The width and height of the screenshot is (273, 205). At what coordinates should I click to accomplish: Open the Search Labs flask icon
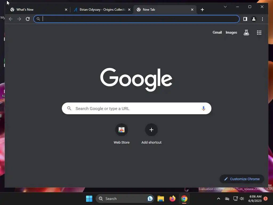(246, 33)
